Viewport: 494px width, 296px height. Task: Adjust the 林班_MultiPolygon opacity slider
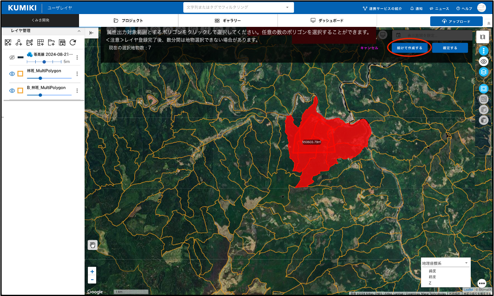pos(40,78)
